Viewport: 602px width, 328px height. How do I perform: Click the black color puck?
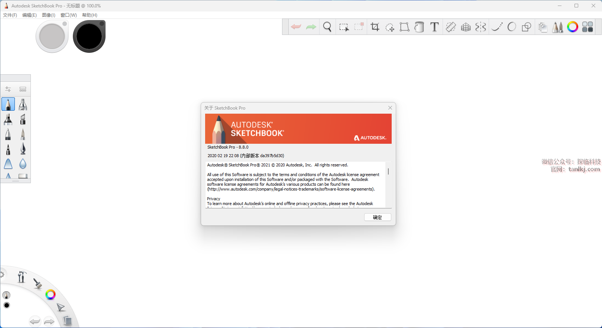click(x=89, y=36)
